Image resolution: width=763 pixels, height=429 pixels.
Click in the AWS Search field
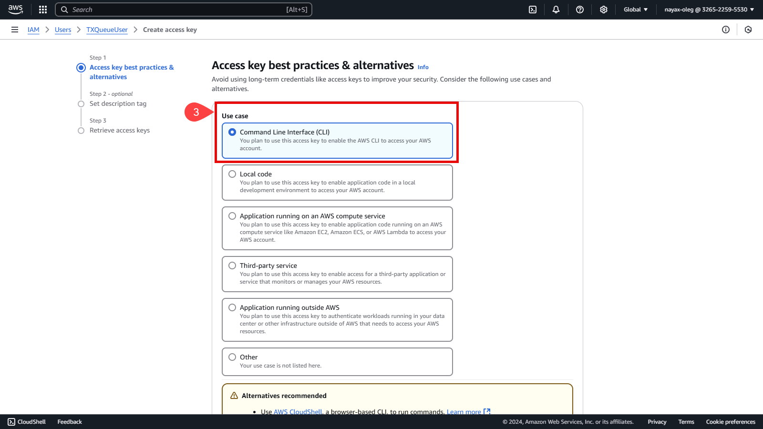(x=184, y=10)
